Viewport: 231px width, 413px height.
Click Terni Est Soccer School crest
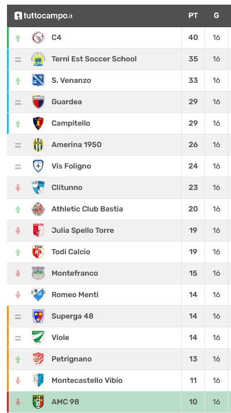click(38, 59)
